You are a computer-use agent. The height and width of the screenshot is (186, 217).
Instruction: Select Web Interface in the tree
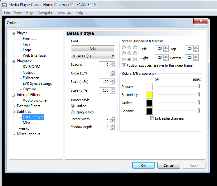click(x=34, y=55)
